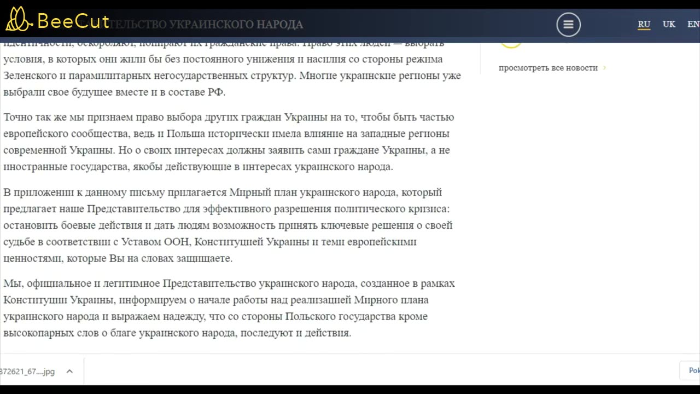Click the arrow next to 'просмотреть все новости'
The image size is (700, 394).
pos(604,68)
